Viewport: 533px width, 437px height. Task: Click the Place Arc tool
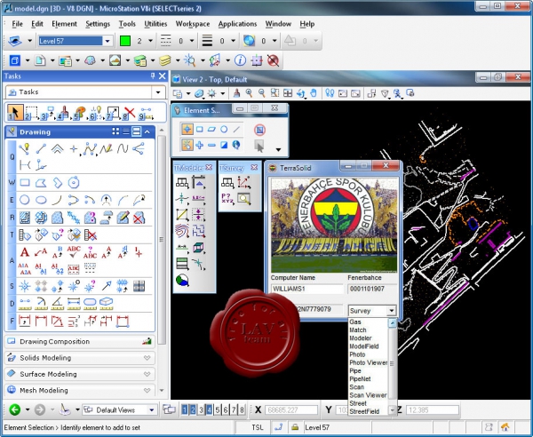[57, 200]
